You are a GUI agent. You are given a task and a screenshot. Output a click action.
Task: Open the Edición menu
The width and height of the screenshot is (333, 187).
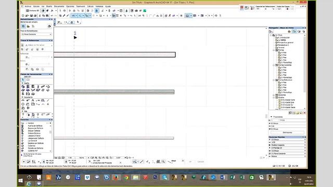pyautogui.click(x=36, y=6)
